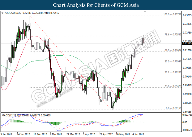Screen dimensions: 192x137
Task: Click the 24 Jan 2017 date label
Action: [23, 134]
